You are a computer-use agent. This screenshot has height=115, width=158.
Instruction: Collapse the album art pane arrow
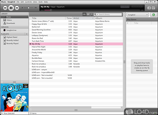(2, 82)
